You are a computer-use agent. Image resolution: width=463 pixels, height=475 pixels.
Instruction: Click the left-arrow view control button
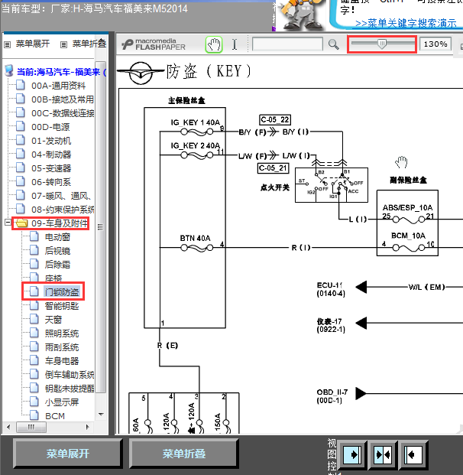(x=413, y=454)
